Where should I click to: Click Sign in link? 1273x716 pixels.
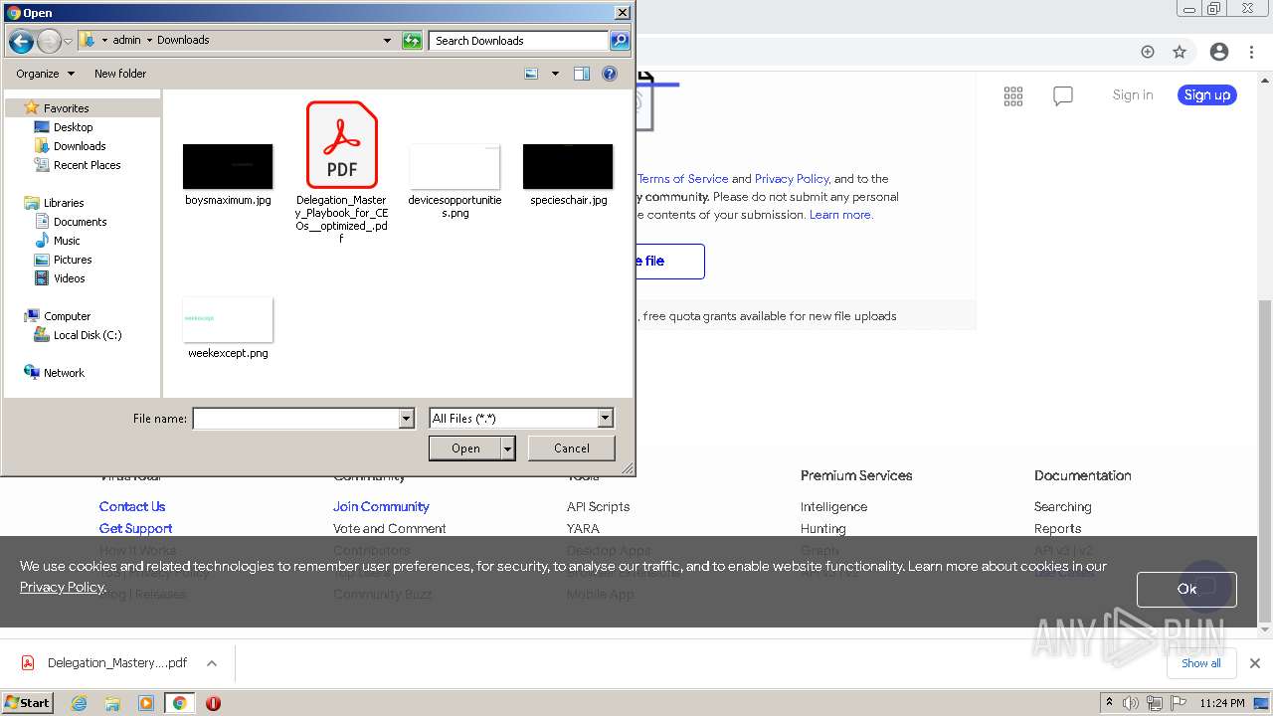pyautogui.click(x=1133, y=95)
